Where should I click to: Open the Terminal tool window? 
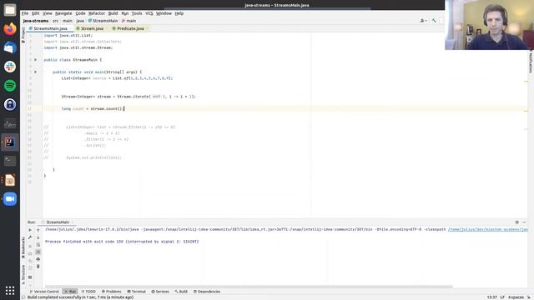(x=136, y=292)
